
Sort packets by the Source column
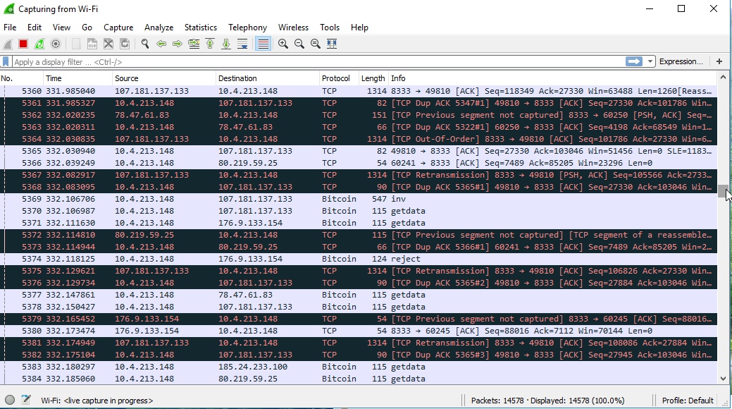[164, 78]
